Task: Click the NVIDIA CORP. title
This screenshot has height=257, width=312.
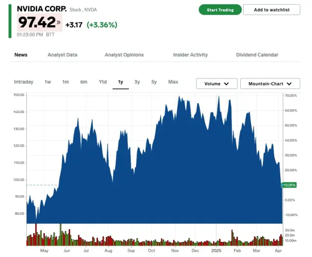Action: coord(41,9)
